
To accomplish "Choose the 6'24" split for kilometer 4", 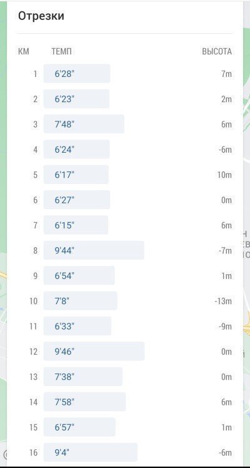I will click(x=77, y=150).
